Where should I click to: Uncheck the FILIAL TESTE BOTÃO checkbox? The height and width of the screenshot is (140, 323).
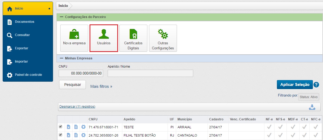60,135
